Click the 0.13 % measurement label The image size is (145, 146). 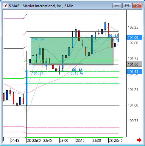[x=77, y=73]
